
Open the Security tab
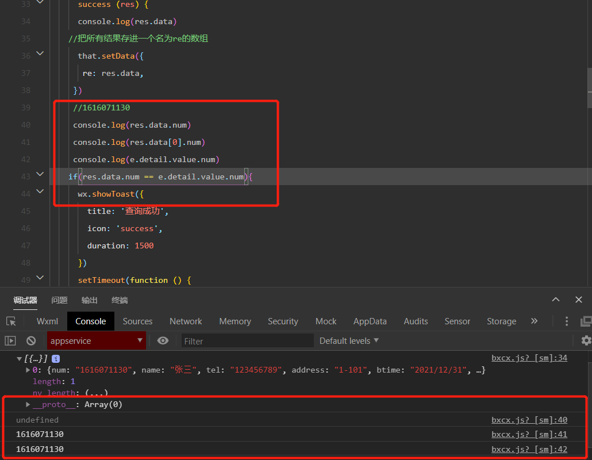(x=283, y=321)
